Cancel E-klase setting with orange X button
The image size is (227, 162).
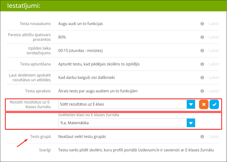point(204,105)
